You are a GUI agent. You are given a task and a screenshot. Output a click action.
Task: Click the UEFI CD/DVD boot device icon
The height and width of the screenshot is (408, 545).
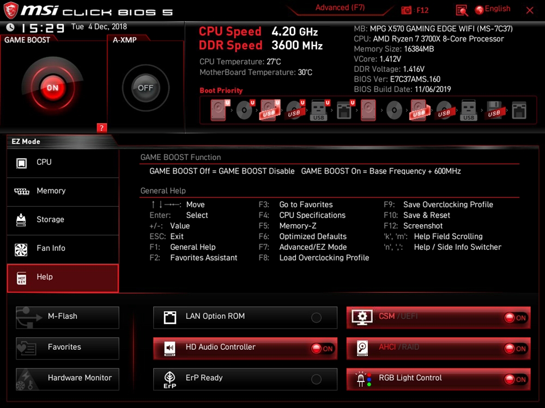[x=245, y=110]
